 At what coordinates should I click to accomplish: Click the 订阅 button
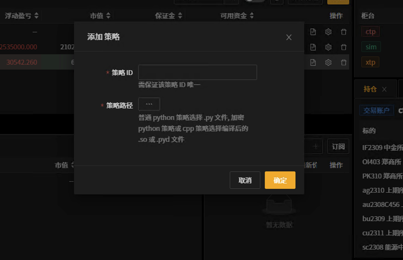point(338,146)
